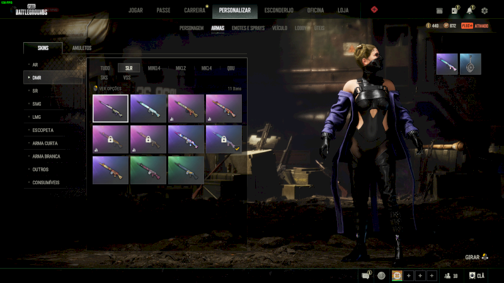The width and height of the screenshot is (504, 283).
Task: Add teammate using plus slot beside the avatar
Action: point(408,275)
